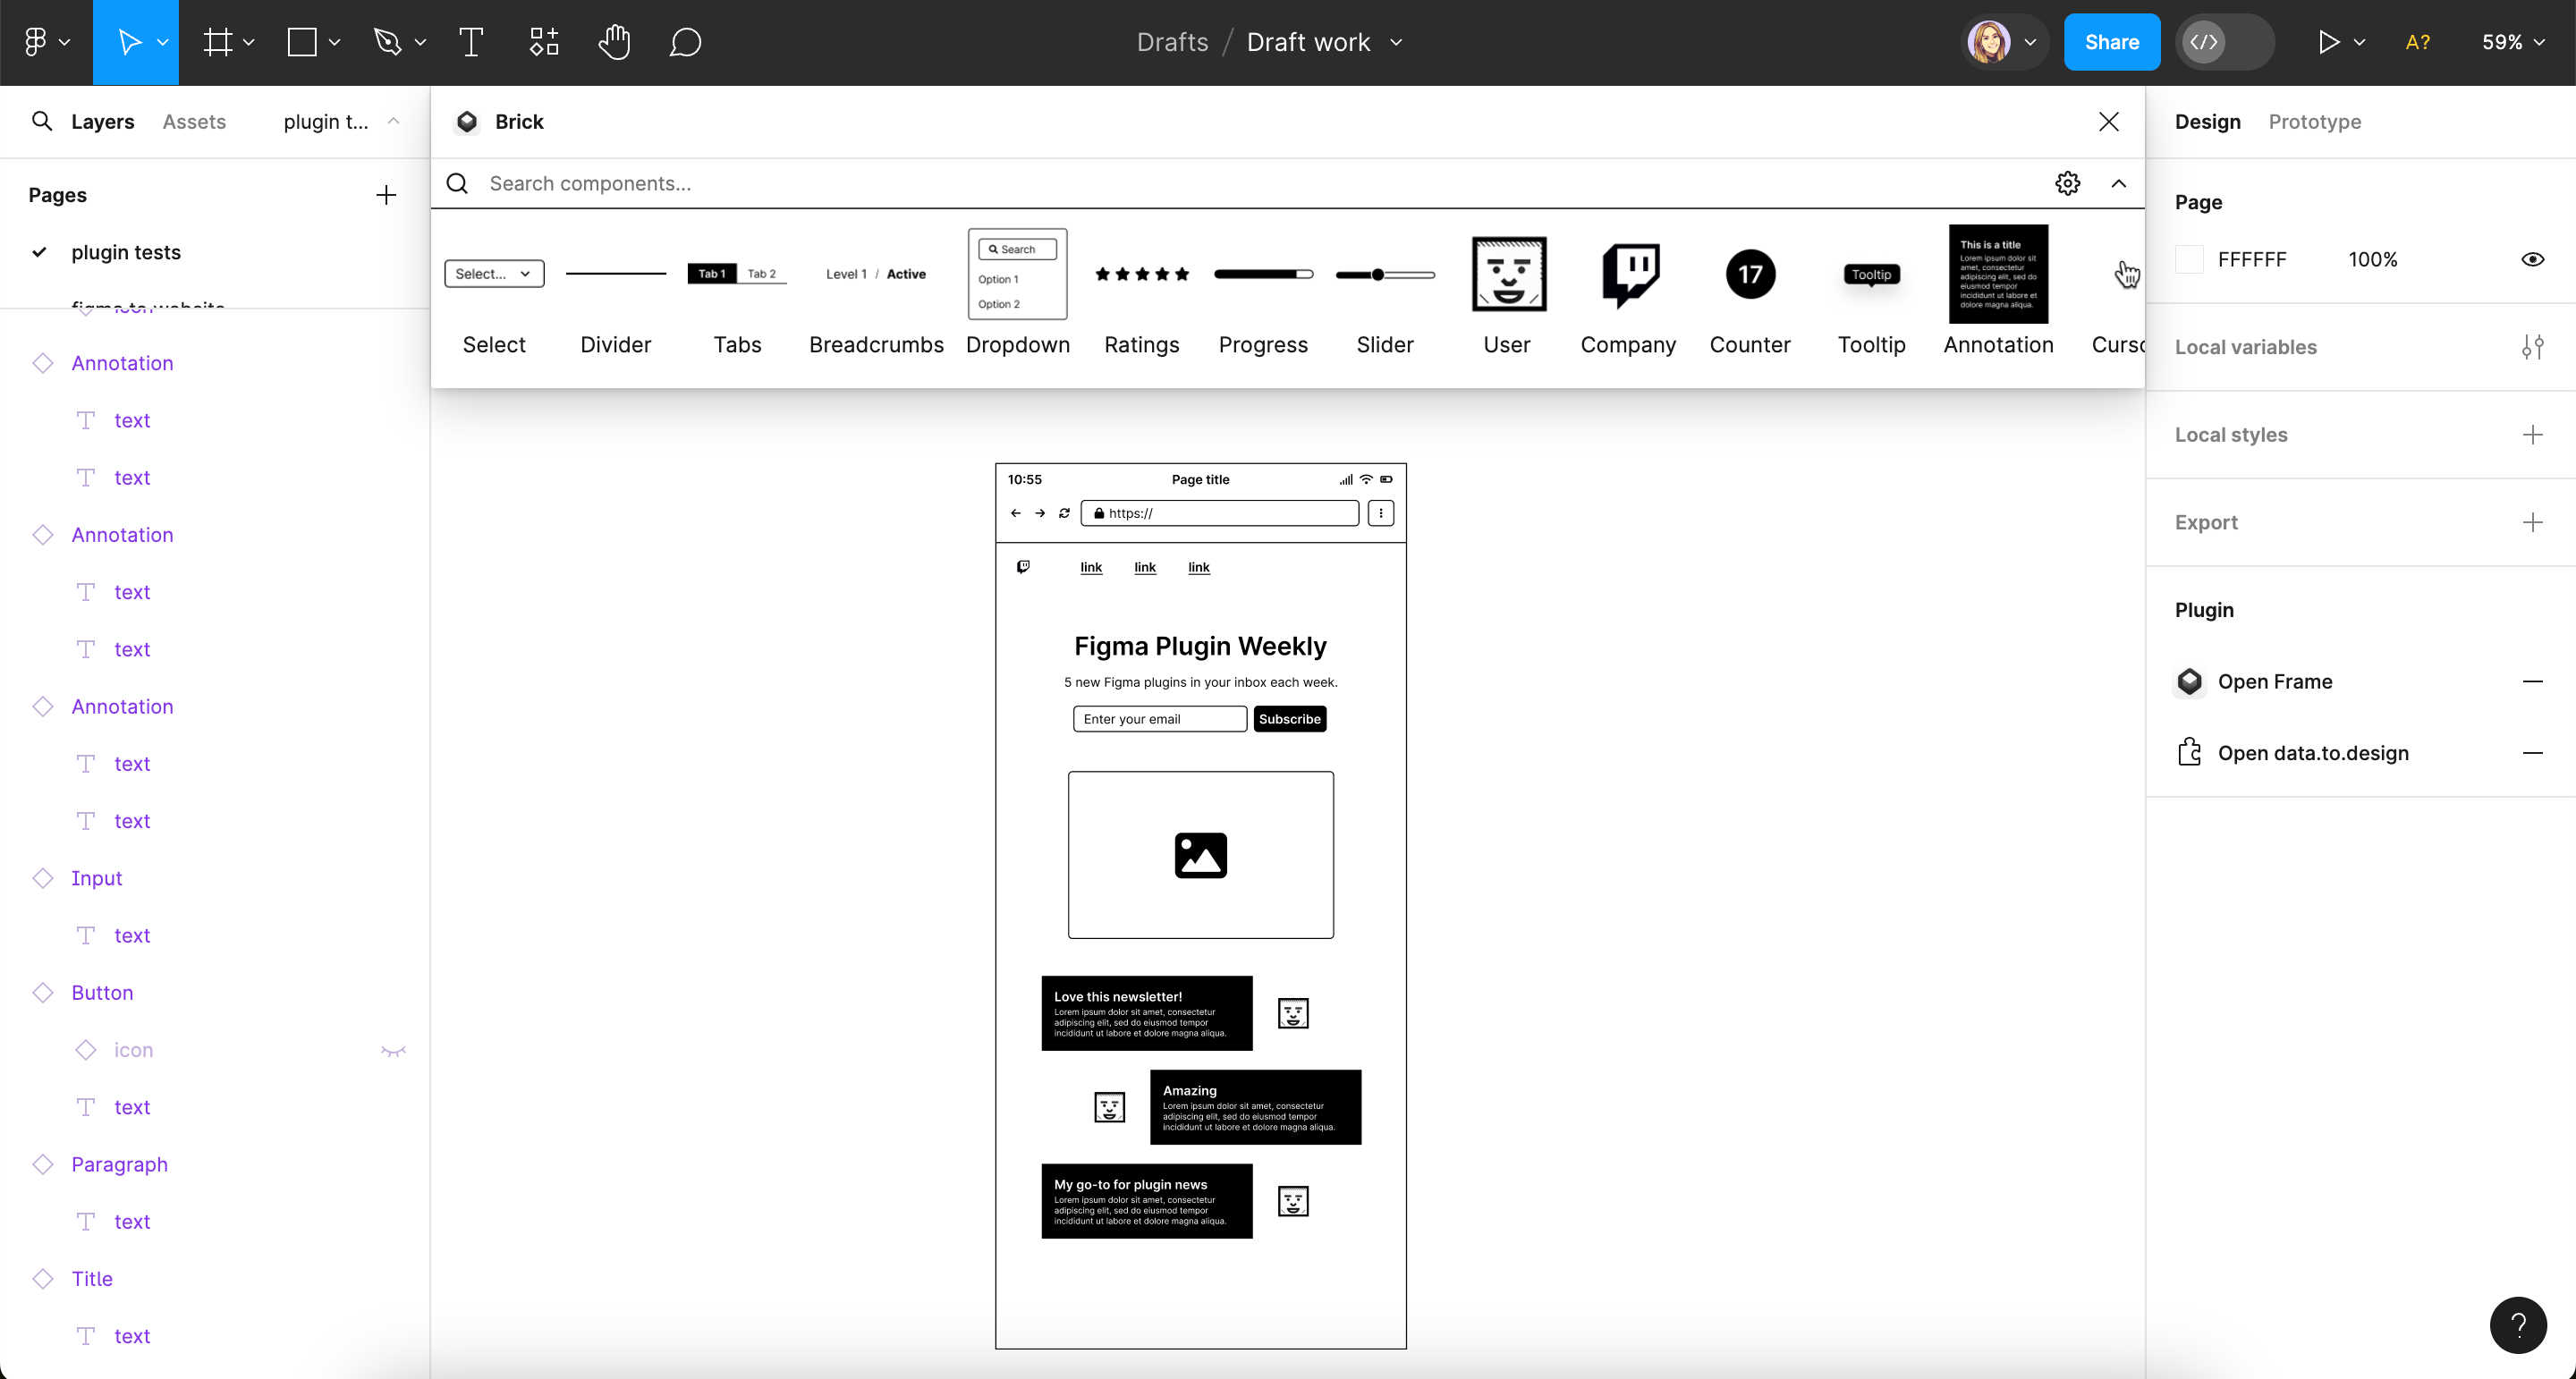This screenshot has height=1379, width=2576.
Task: Open the zoom level 59% dropdown
Action: (2512, 42)
